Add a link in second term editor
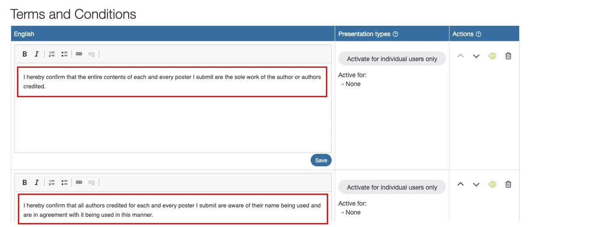Image resolution: width=612 pixels, height=227 pixels. (79, 182)
